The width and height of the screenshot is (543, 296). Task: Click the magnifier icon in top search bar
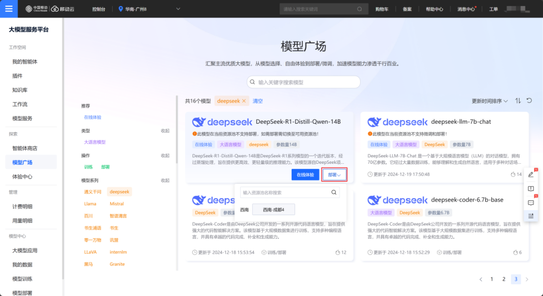(359, 9)
